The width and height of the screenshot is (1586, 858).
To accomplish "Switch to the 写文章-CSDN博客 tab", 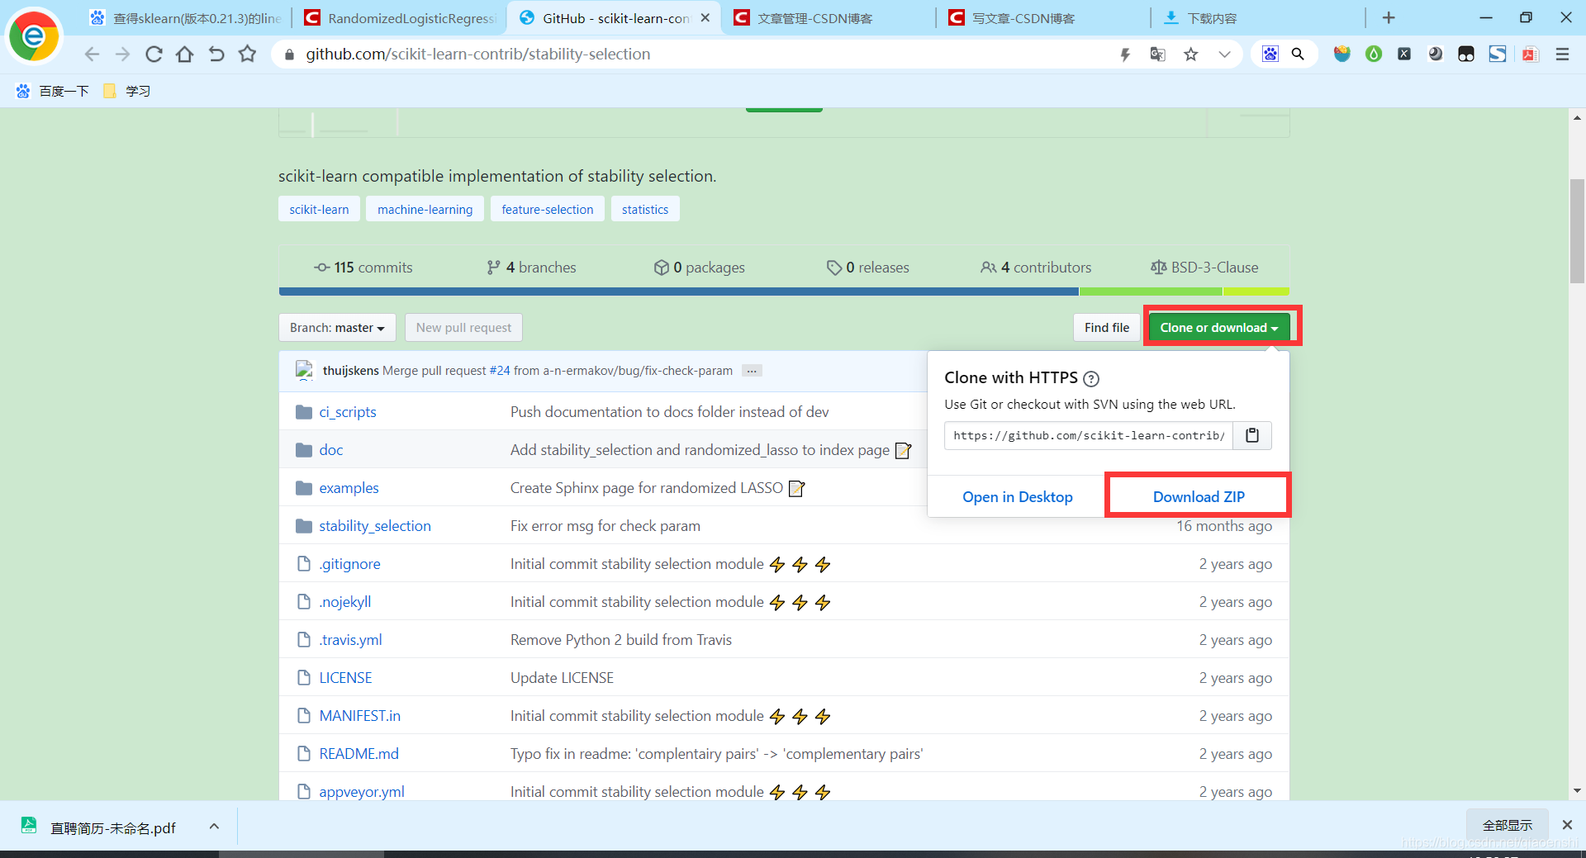I will coord(1044,18).
